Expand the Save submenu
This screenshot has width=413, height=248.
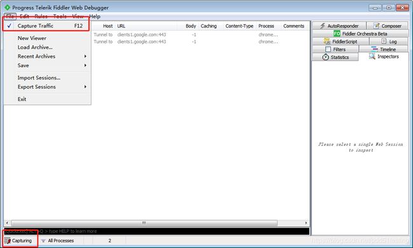tap(48, 65)
